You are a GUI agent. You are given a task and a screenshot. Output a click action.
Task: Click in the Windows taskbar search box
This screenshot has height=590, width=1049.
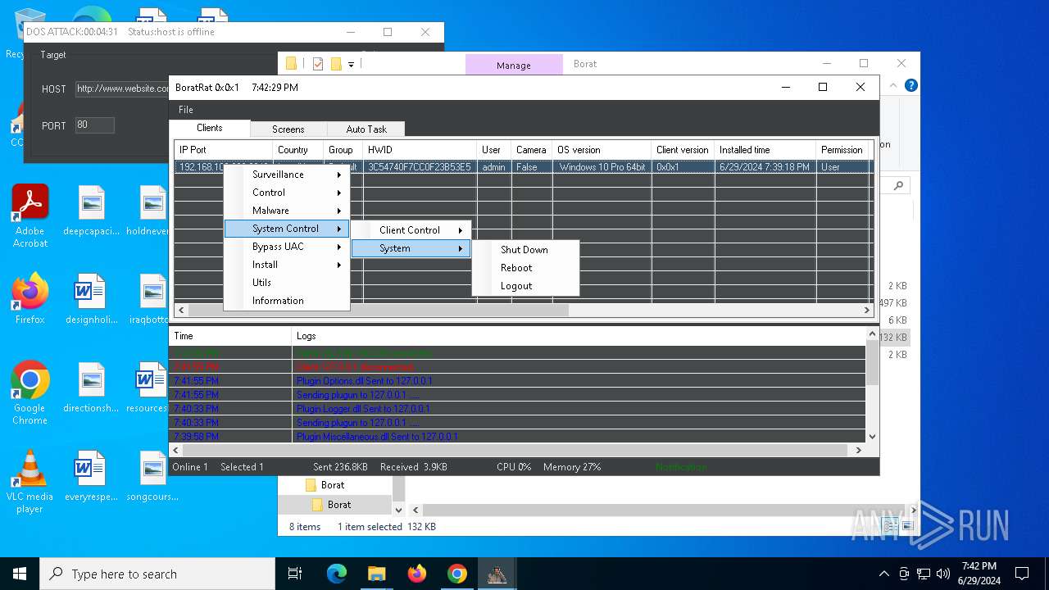(x=157, y=574)
